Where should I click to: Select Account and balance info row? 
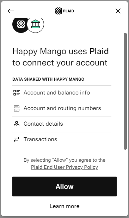62,93
